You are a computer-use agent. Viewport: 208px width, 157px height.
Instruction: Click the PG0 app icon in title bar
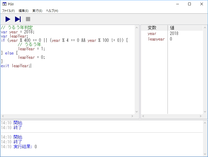click(x=4, y=4)
